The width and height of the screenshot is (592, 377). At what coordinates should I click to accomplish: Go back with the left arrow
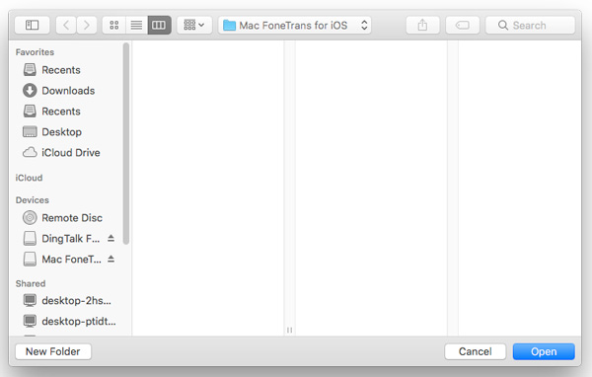coord(66,26)
